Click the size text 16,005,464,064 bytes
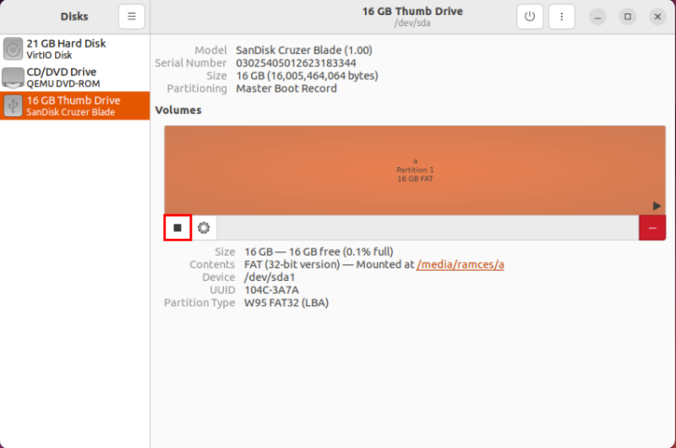Viewport: 676px width, 448px height. coord(323,76)
